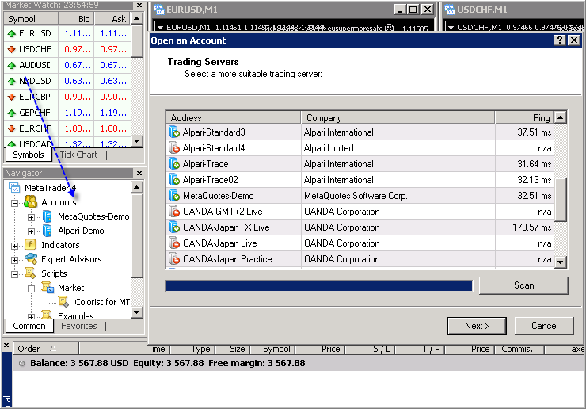Collapse the Scripts tree node
This screenshot has width=586, height=409.
tap(14, 274)
